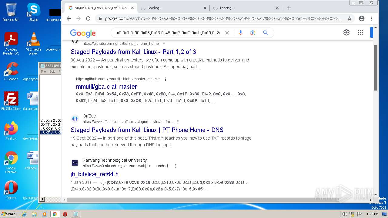388x218 pixels.
Task: Click inside Google search query field
Action: (169, 33)
